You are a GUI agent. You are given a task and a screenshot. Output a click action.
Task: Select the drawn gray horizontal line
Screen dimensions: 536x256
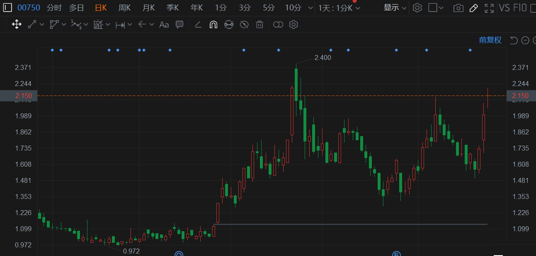(350, 224)
